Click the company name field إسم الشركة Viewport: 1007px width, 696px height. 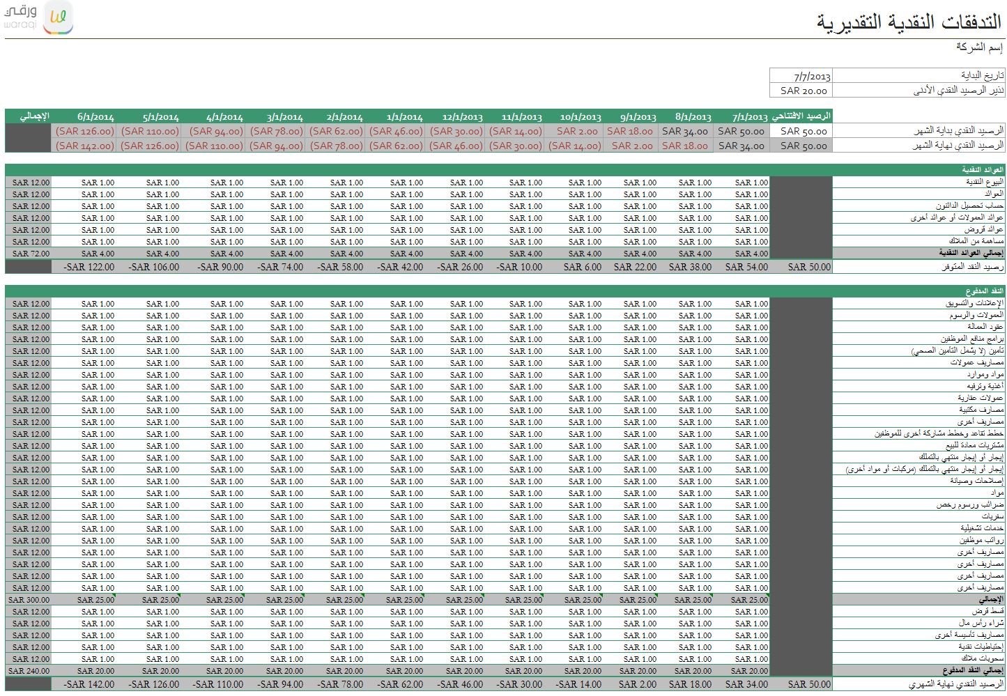pos(979,47)
